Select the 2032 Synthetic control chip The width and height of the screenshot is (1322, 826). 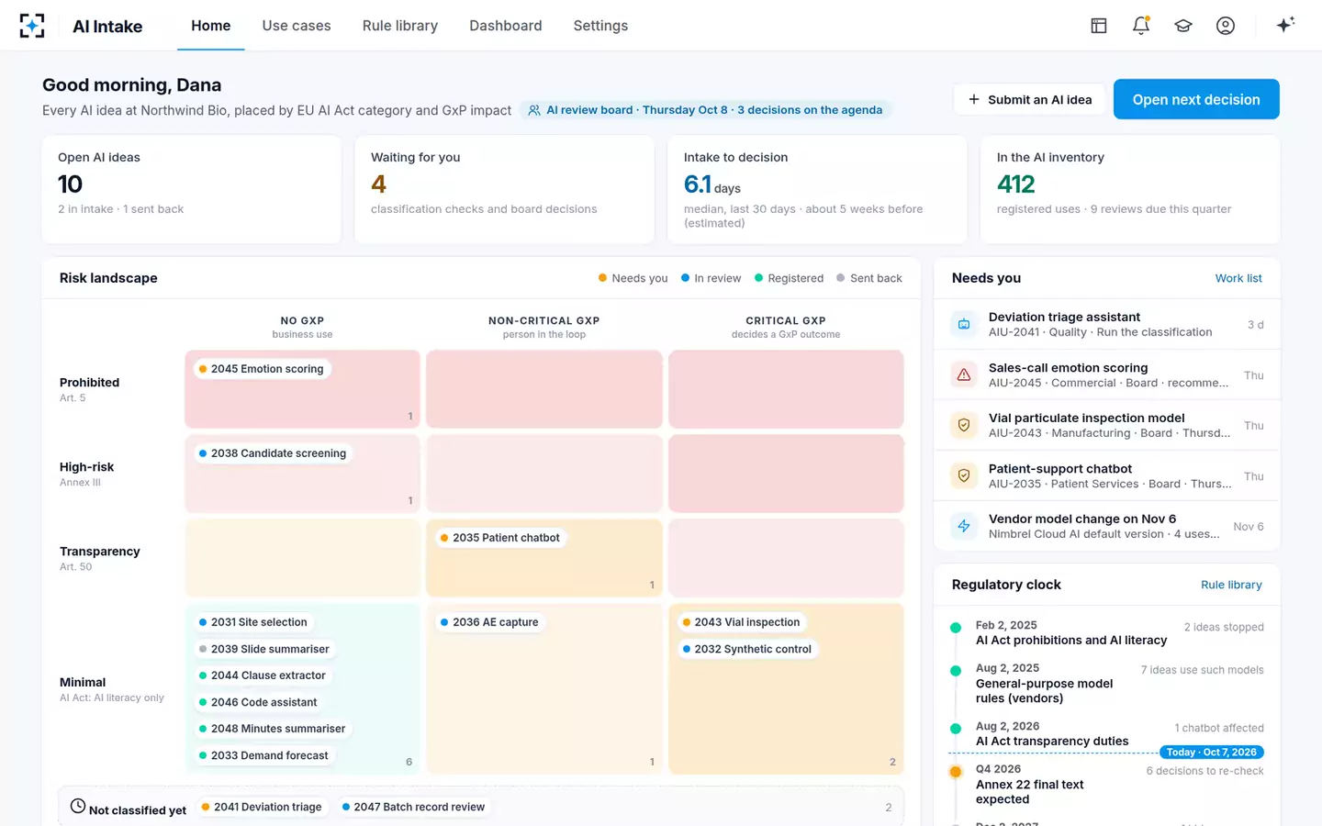click(747, 649)
